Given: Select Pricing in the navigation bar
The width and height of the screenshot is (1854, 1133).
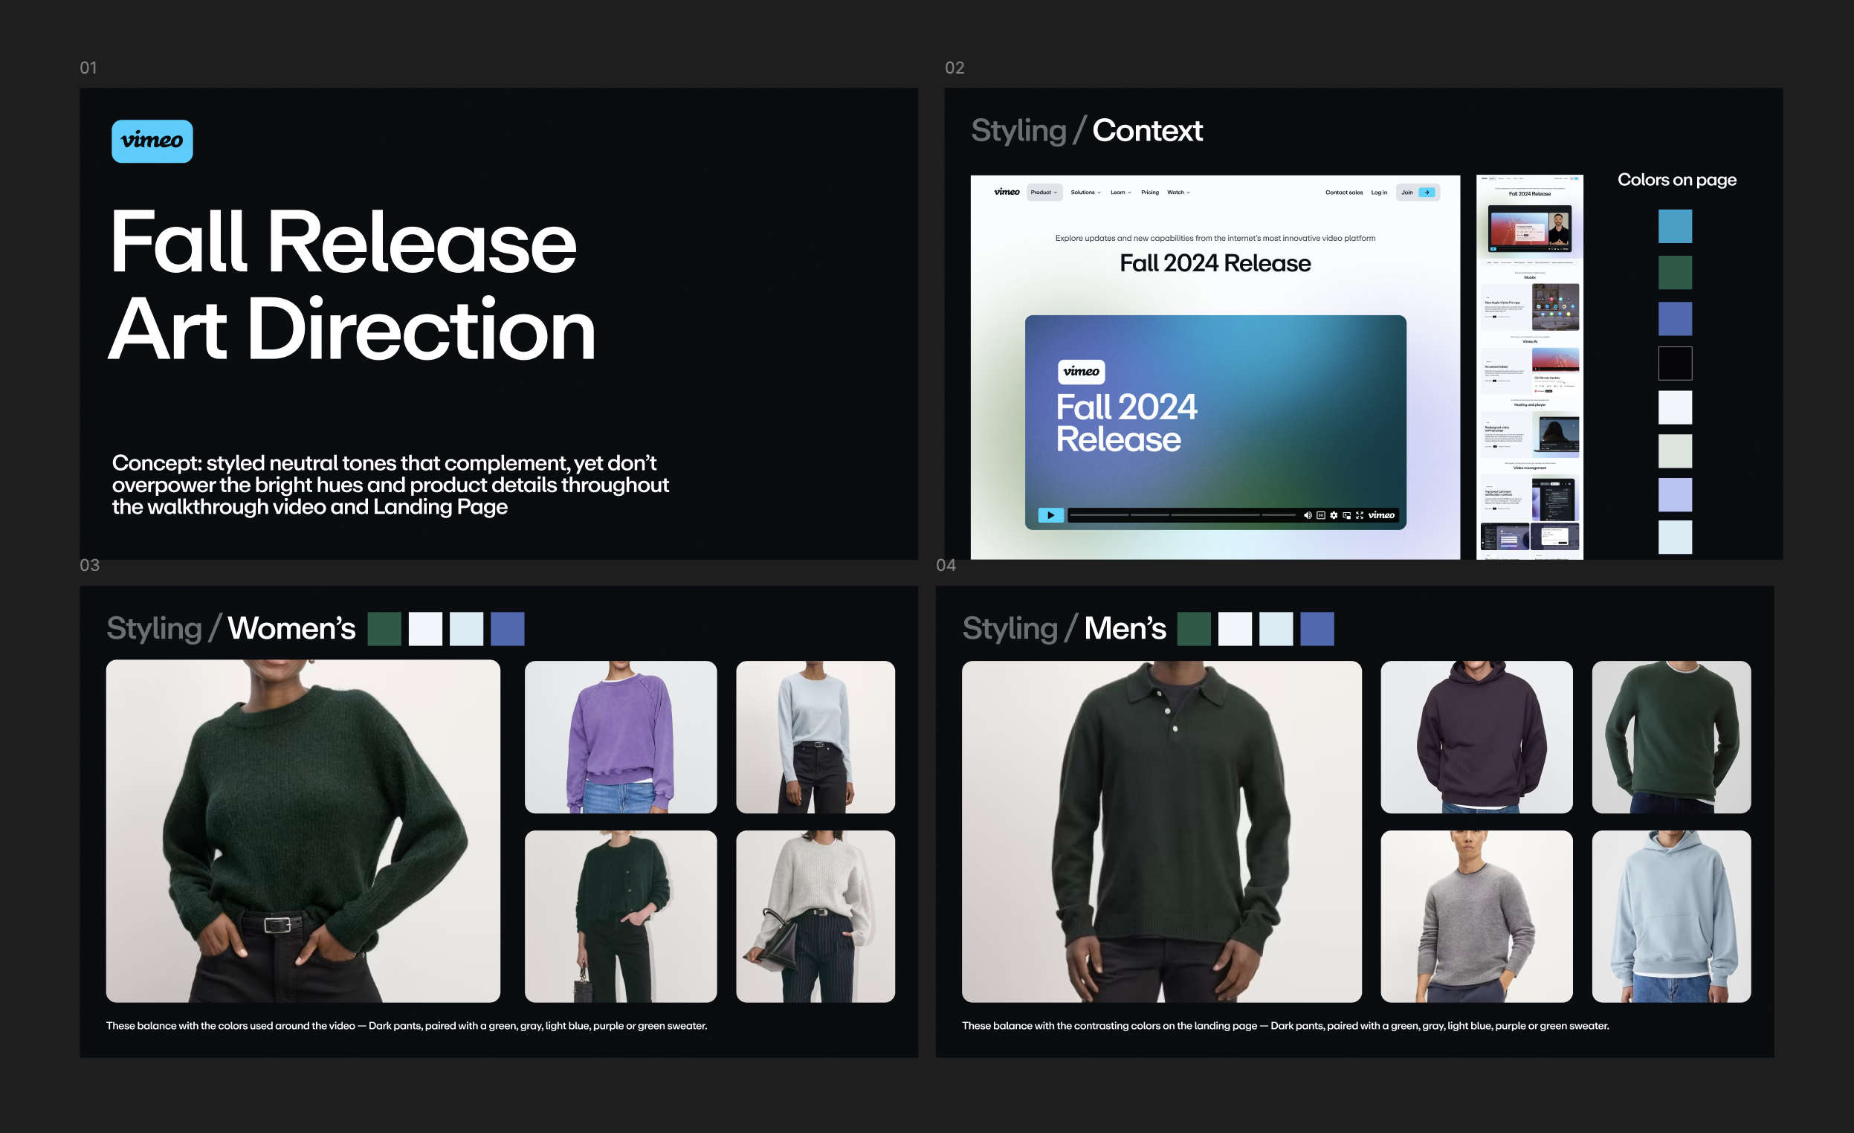Looking at the screenshot, I should (1150, 193).
